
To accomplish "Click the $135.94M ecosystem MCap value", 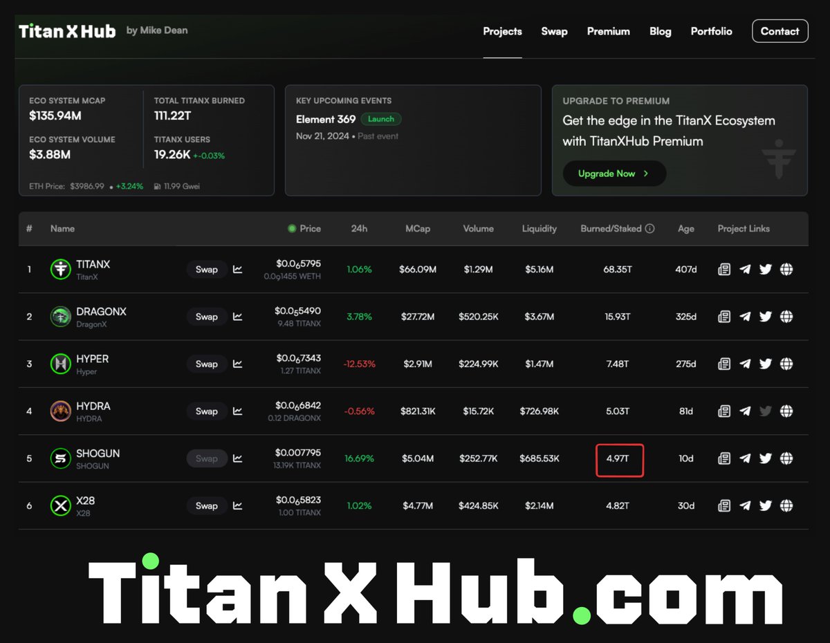I will click(x=55, y=115).
